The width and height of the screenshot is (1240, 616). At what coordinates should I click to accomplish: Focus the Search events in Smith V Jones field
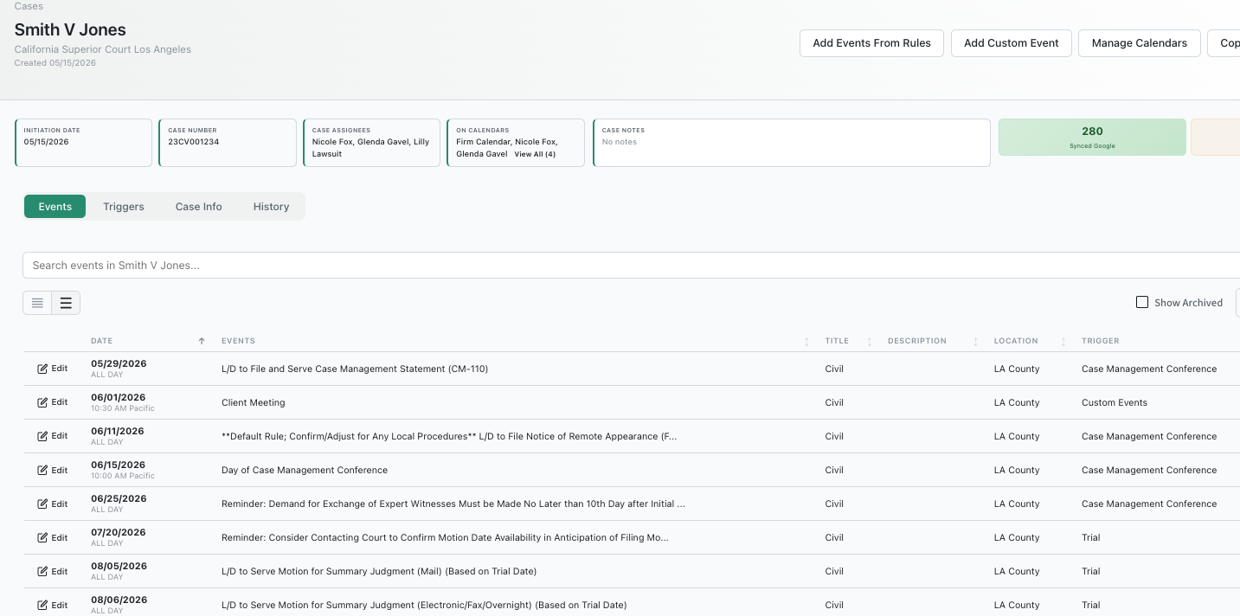[x=631, y=265]
